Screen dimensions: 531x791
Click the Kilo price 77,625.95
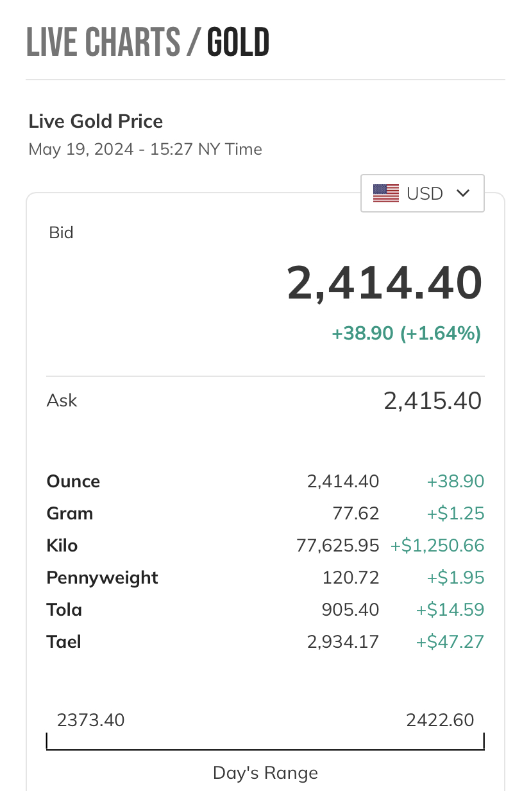[x=337, y=546]
